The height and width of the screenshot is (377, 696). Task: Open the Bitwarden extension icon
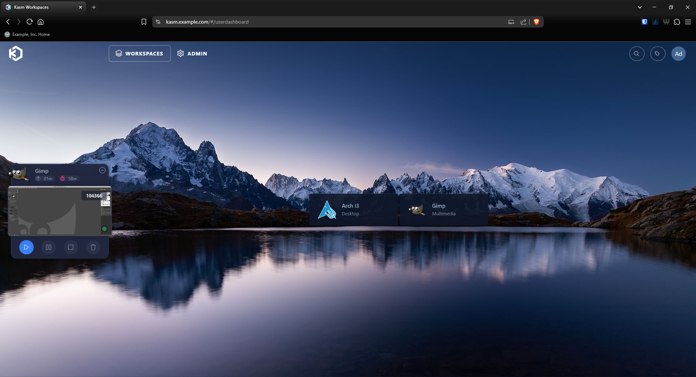[644, 22]
